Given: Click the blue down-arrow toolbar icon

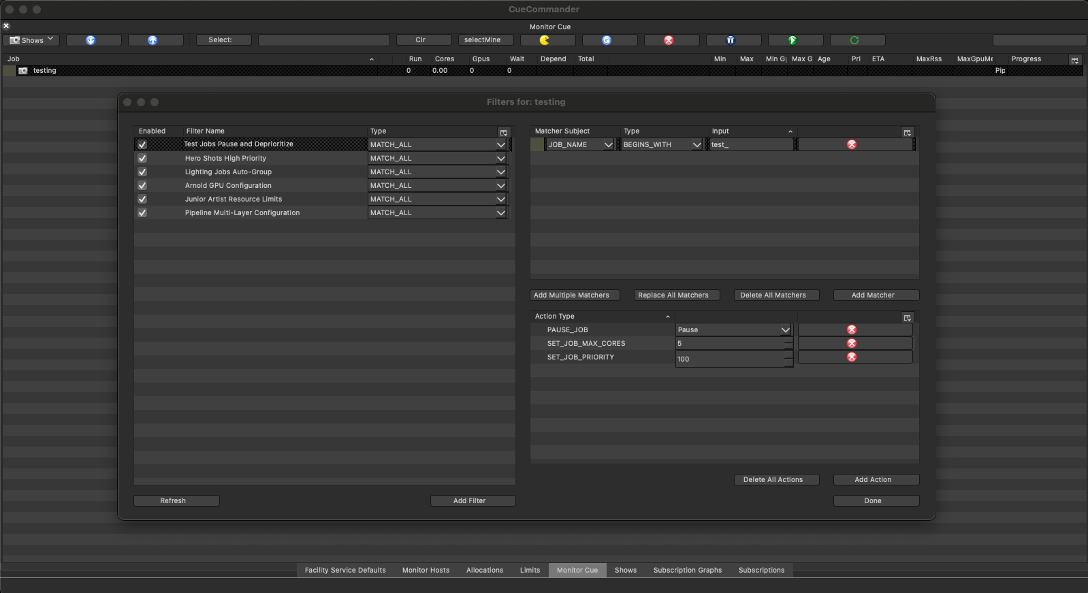Looking at the screenshot, I should 91,40.
